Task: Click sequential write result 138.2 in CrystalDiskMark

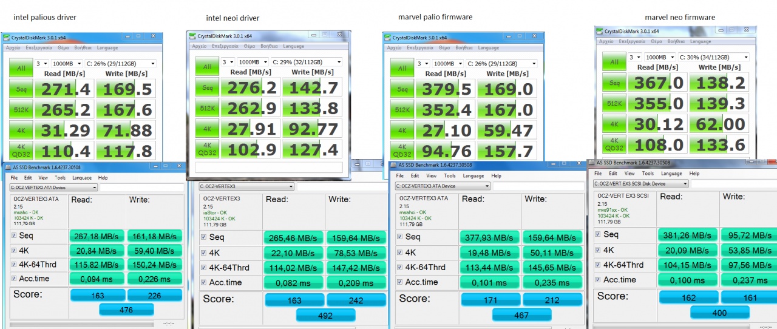Action: point(719,82)
